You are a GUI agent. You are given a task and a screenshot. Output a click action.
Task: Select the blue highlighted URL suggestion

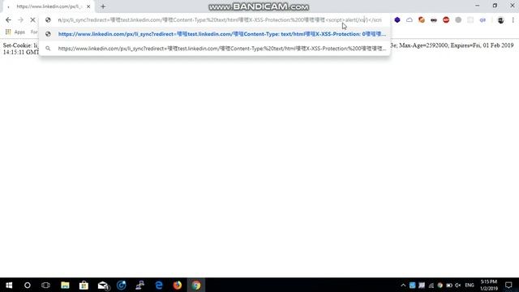[215, 34]
